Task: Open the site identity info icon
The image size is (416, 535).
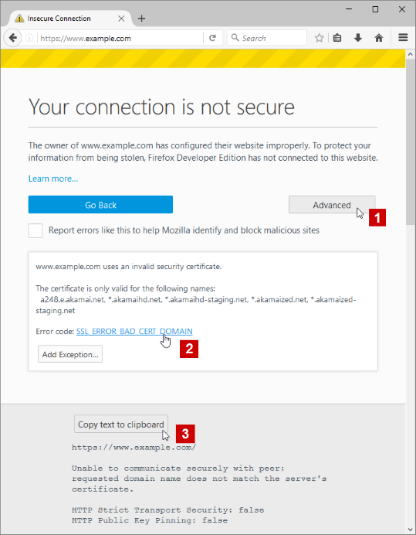Action: click(x=29, y=38)
